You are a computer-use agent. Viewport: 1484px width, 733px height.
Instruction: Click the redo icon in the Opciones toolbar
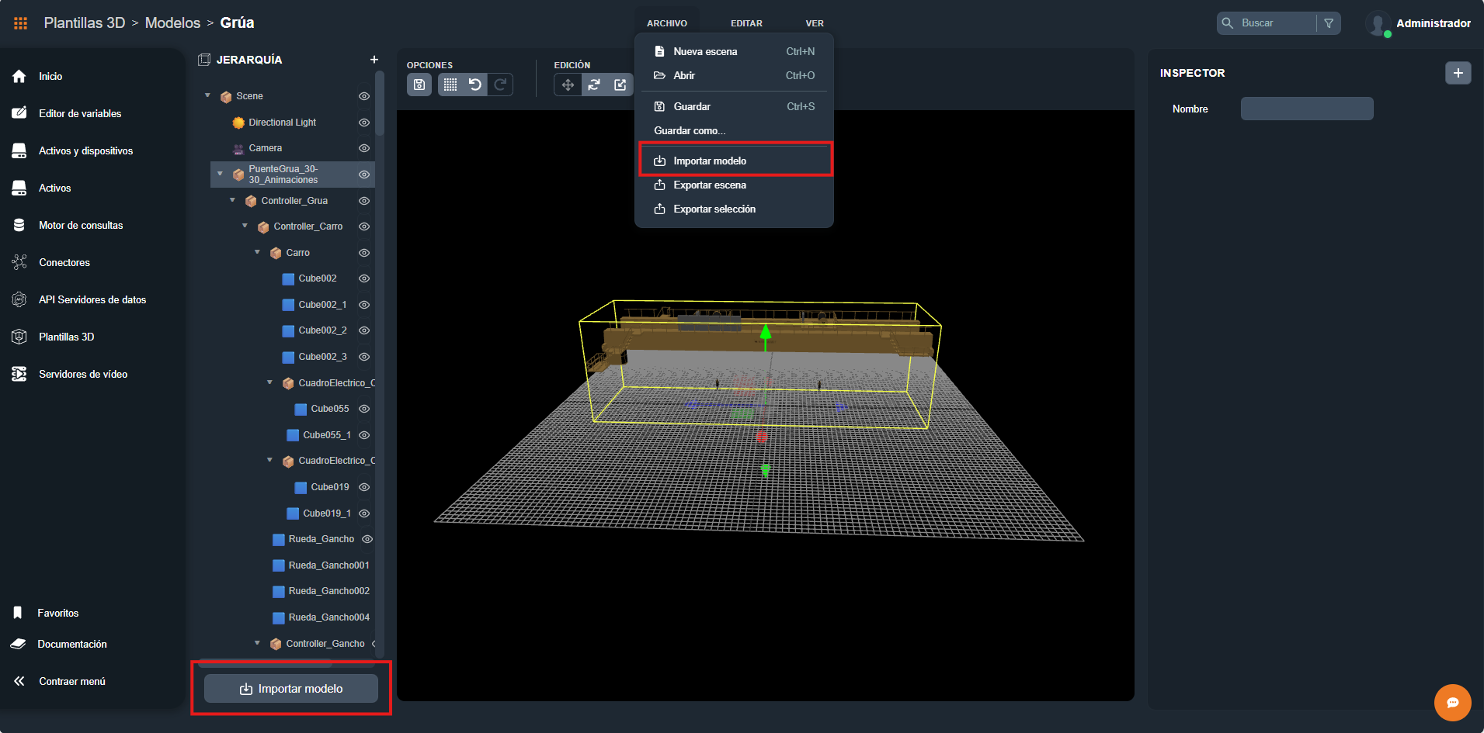coord(501,85)
